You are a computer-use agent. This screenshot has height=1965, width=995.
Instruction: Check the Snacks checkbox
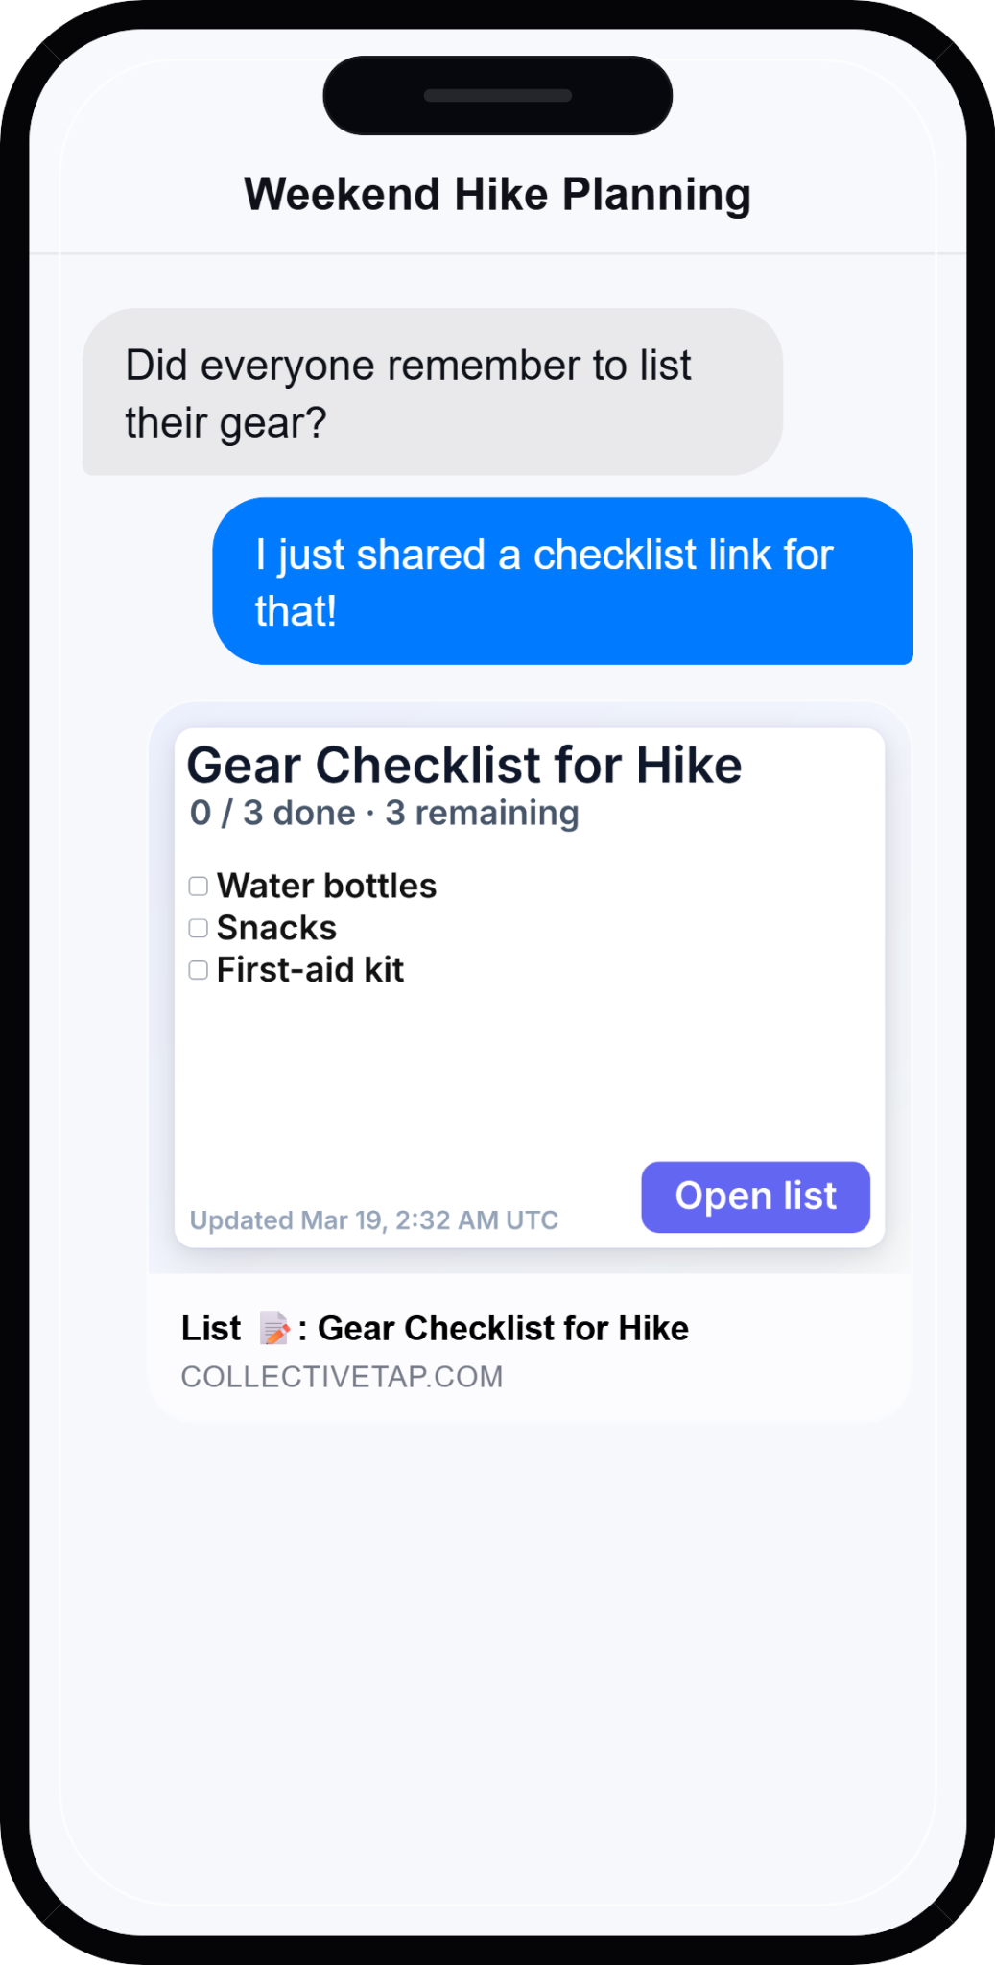click(198, 928)
